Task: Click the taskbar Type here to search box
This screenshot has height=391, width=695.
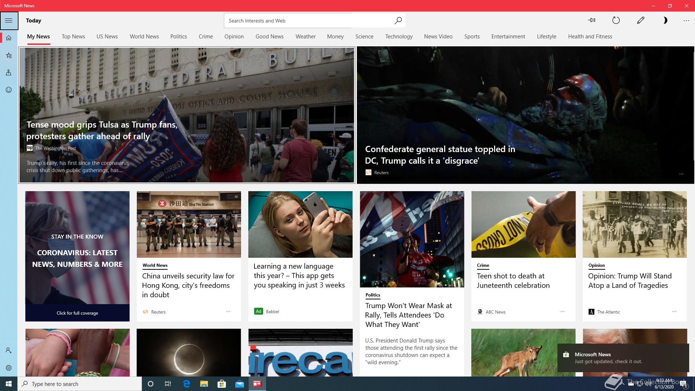Action: pyautogui.click(x=80, y=384)
